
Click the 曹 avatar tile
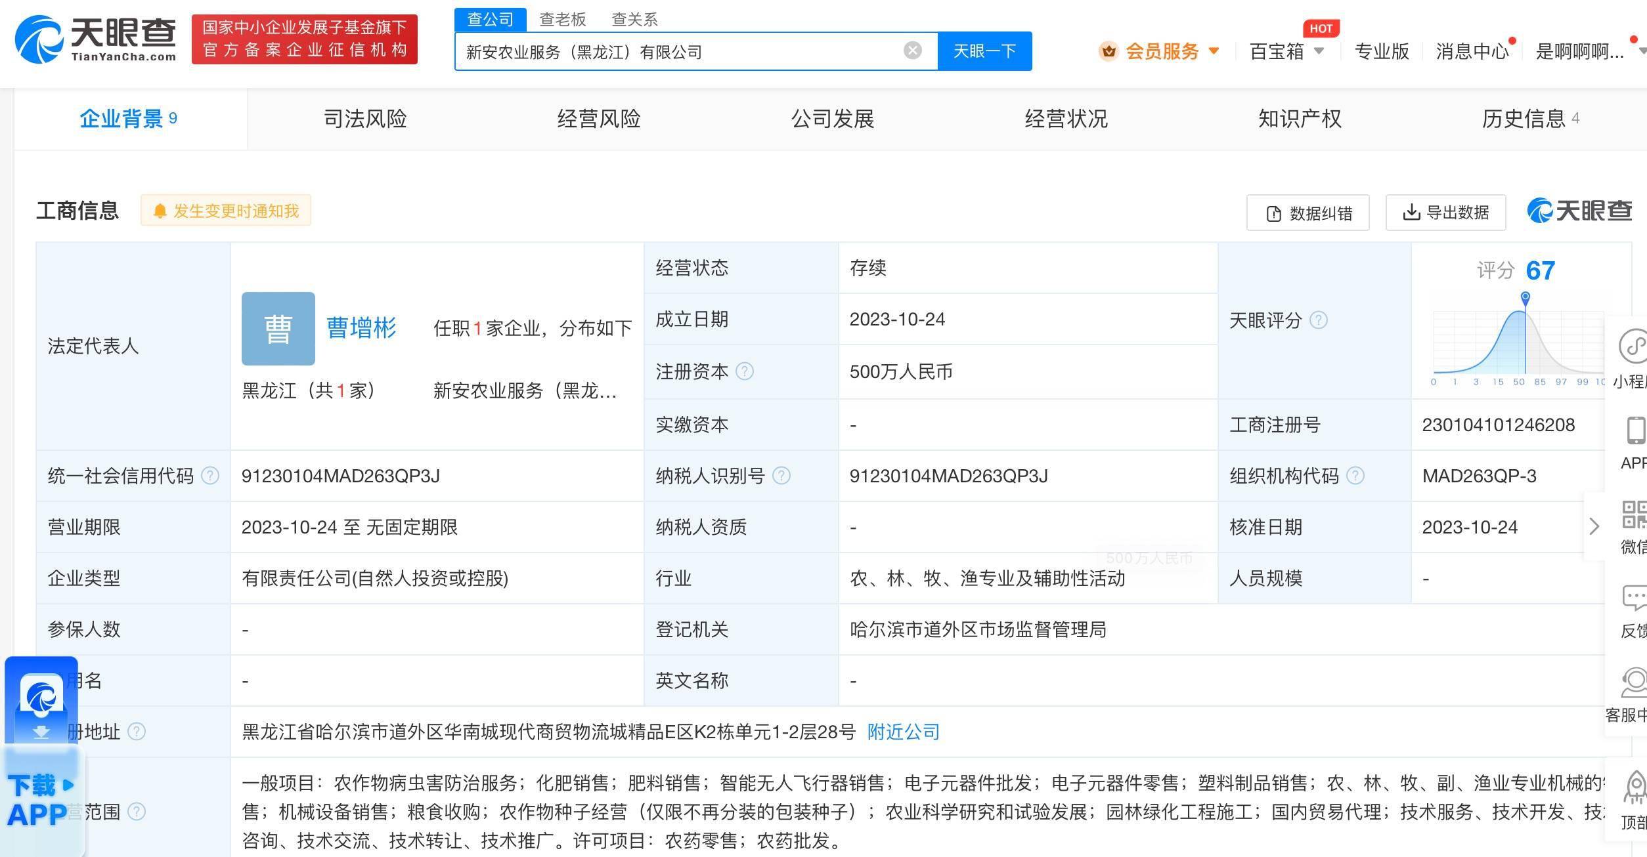(x=278, y=329)
